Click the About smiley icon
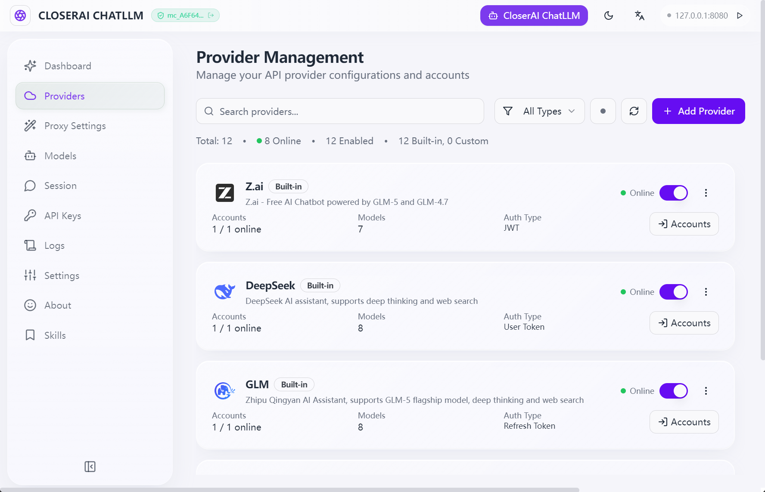This screenshot has height=492, width=765. tap(30, 305)
